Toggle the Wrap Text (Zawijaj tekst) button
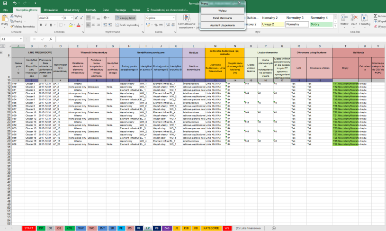Image resolution: width=386 pixels, height=231 pixels. coord(126,18)
